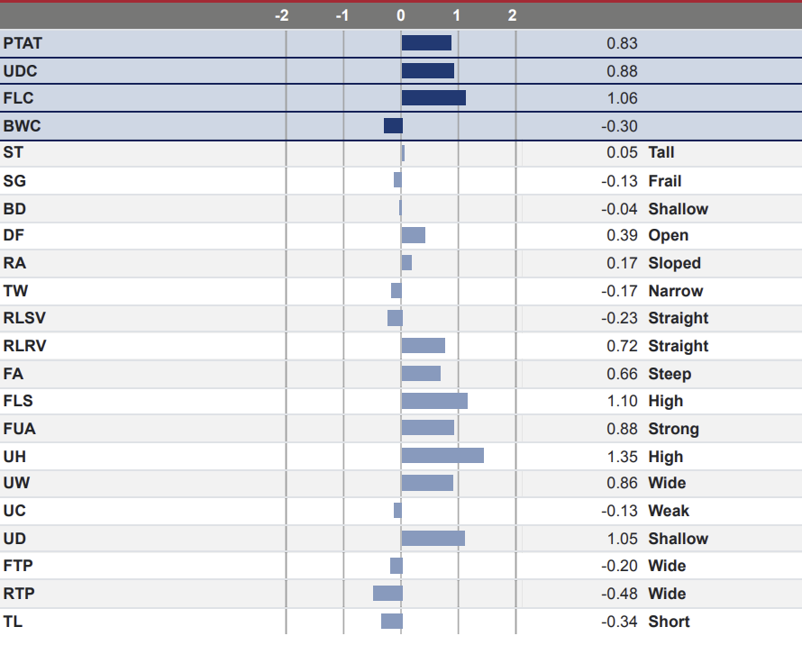The width and height of the screenshot is (802, 645).
Task: Click the dark blue FLC bar
Action: point(433,98)
